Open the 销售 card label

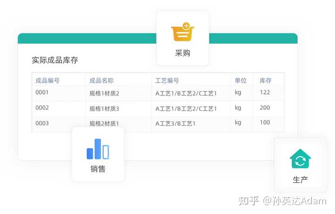pos(98,169)
